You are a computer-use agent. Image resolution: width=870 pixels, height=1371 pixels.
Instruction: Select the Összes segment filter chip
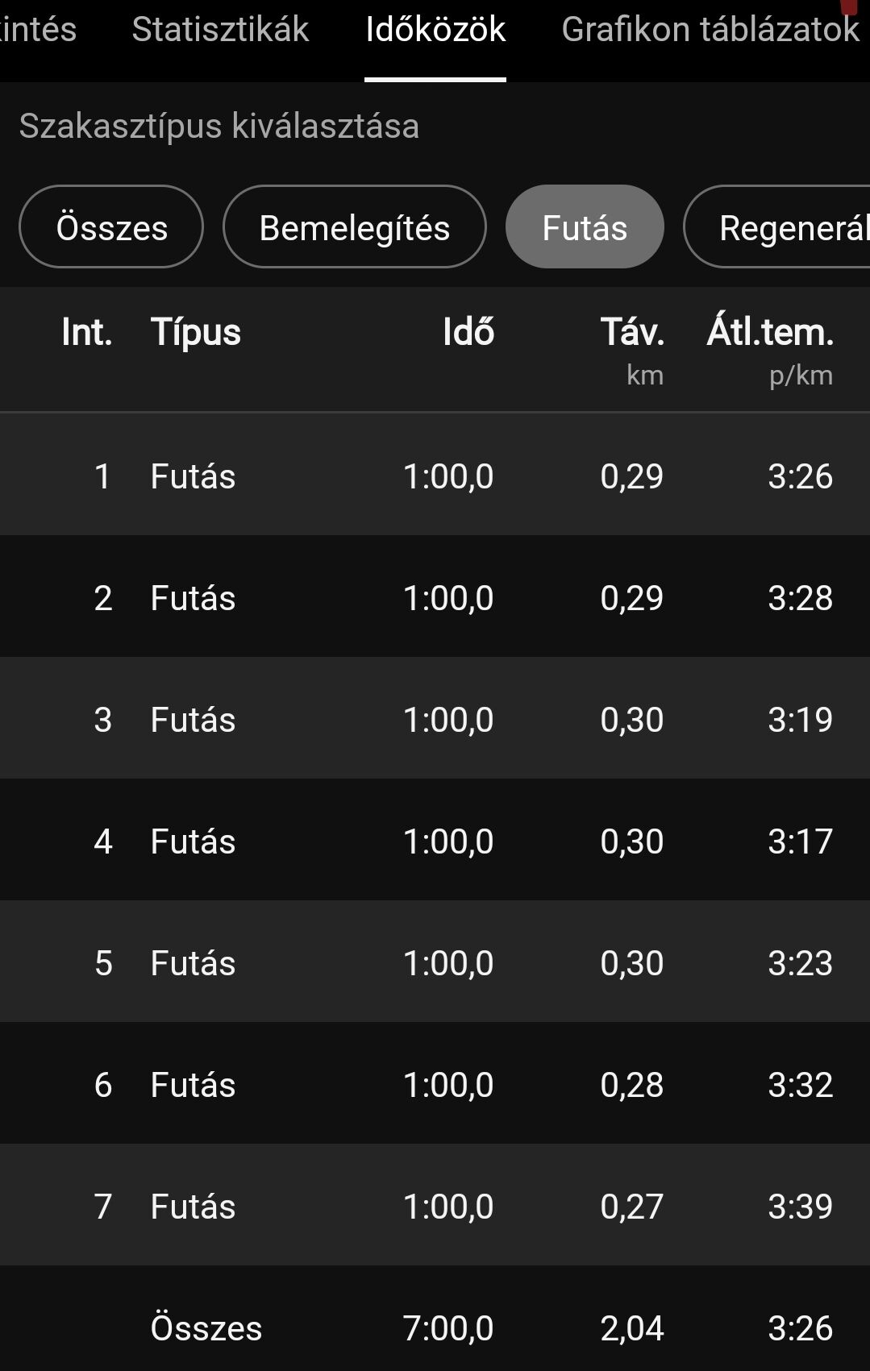click(x=111, y=227)
